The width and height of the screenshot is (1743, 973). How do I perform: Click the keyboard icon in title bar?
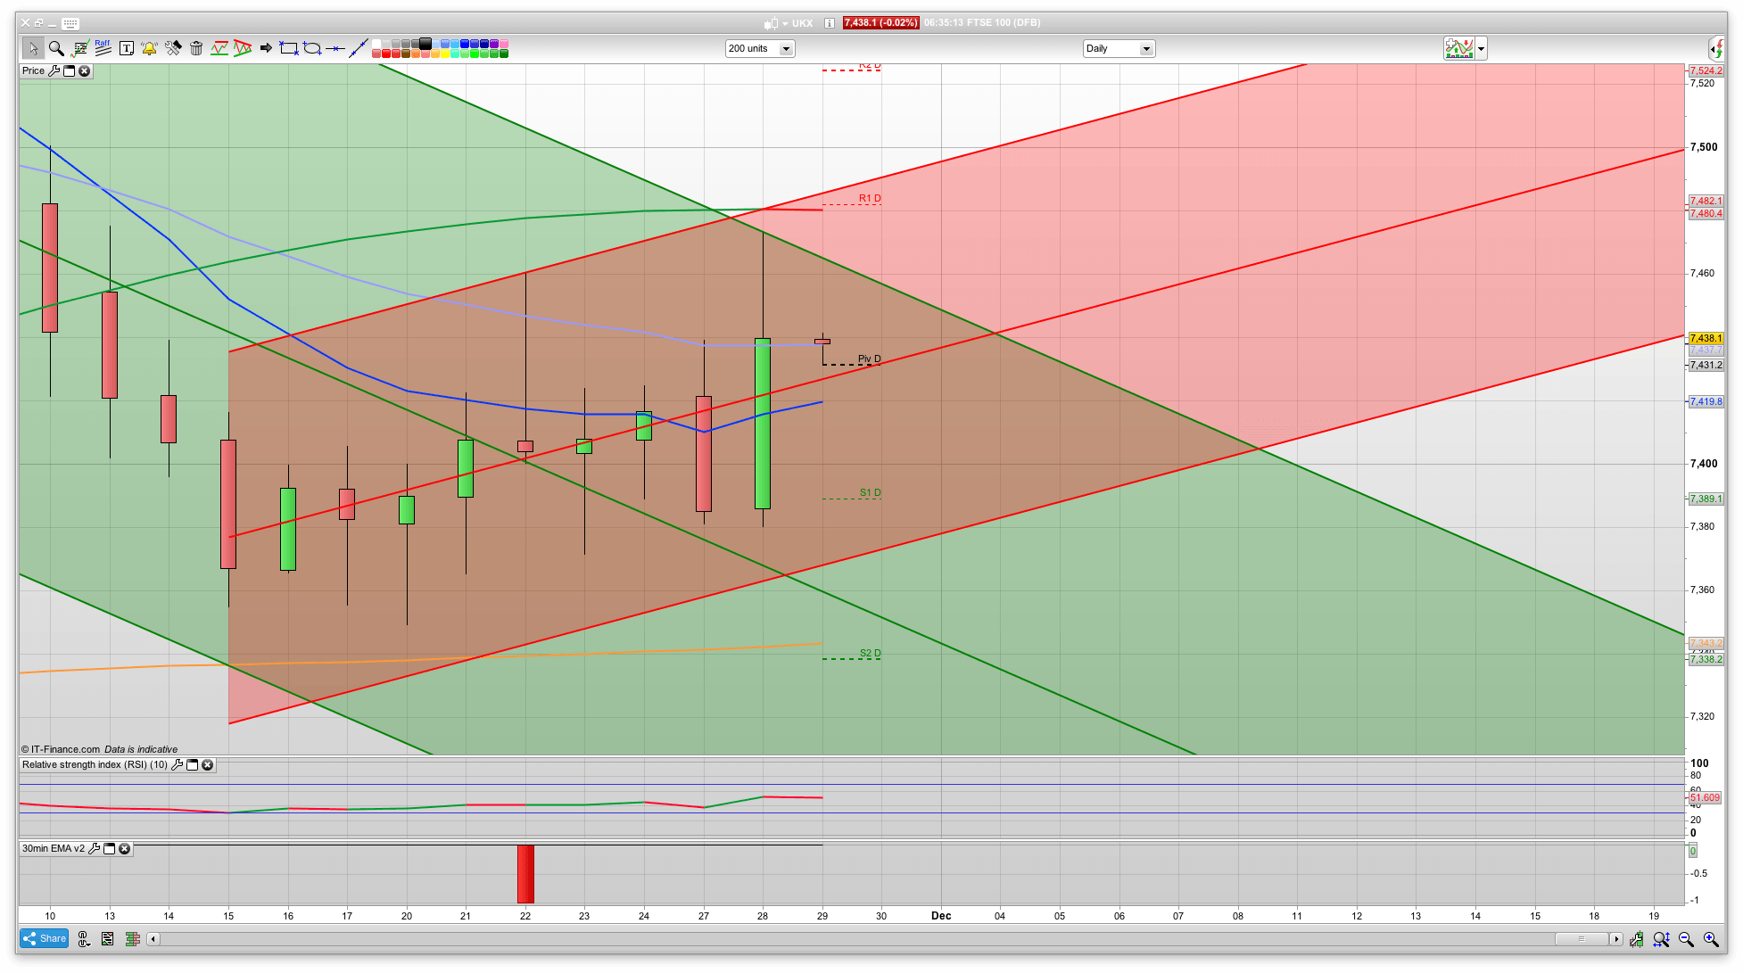70,23
